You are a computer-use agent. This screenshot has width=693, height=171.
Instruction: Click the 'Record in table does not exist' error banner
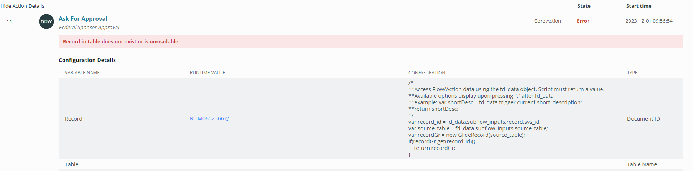pos(371,41)
